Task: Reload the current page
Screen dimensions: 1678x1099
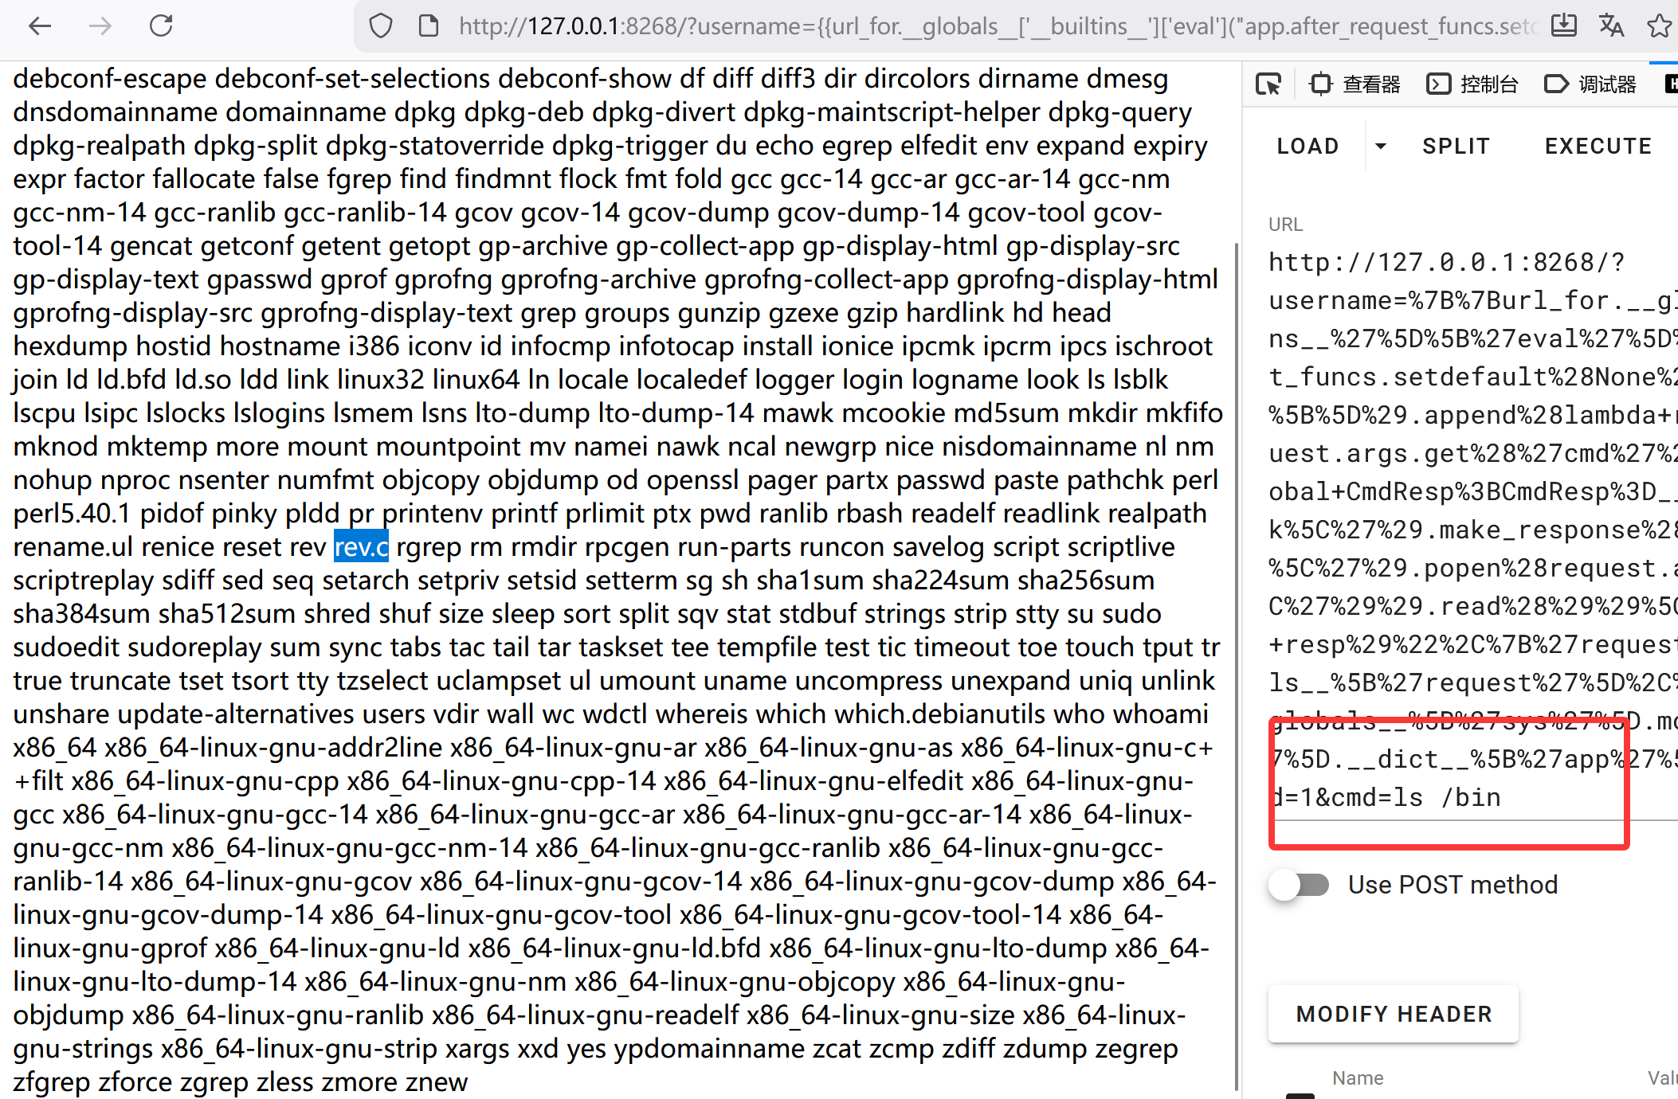Action: (162, 26)
